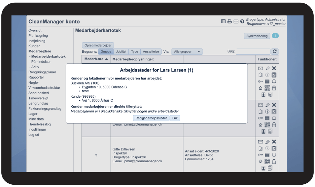315x187 pixels.
Task: Click the dark info icon in shaded row
Action: click(x=267, y=111)
